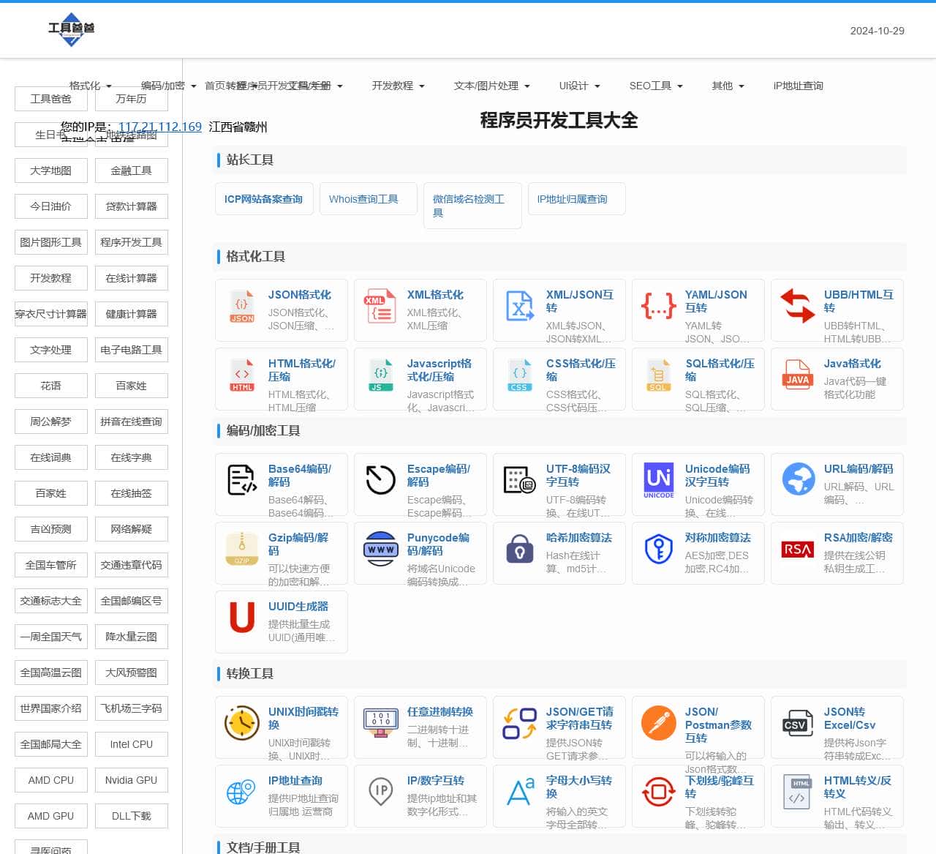Open the SEO工具 dropdown menu
Image resolution: width=936 pixels, height=854 pixels.
coord(655,86)
